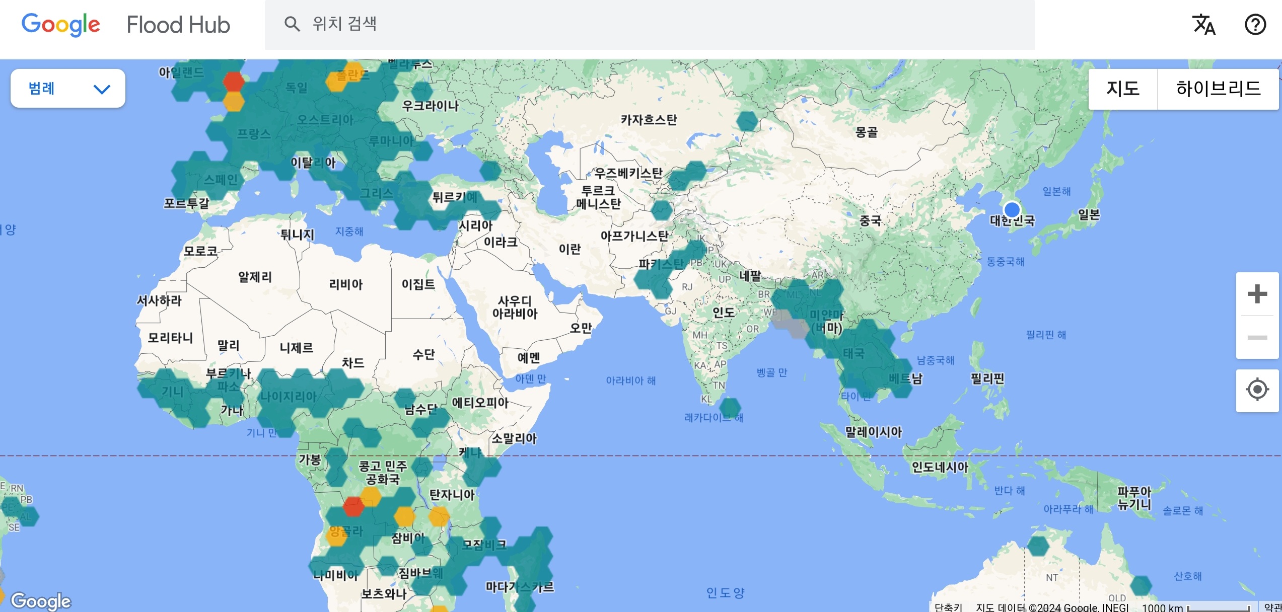Switch to 하이브리드 hybrid view
The image size is (1282, 612).
tap(1218, 89)
